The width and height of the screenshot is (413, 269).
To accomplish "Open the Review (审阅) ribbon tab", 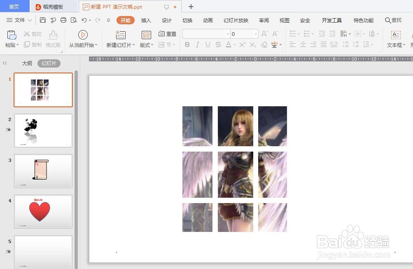I will 264,20.
